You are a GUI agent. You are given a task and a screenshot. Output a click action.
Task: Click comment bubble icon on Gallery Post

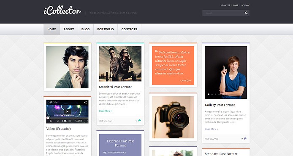click(x=245, y=138)
